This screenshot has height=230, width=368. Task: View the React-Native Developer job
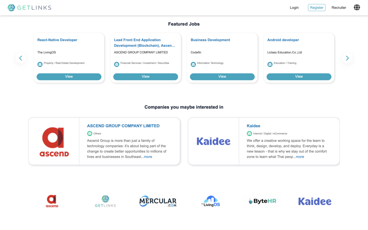[69, 77]
